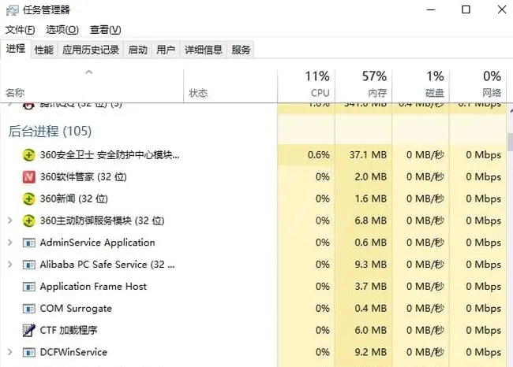Viewport: 513px width, 367px height.
Task: Click the AdminService Application icon
Action: pos(29,243)
